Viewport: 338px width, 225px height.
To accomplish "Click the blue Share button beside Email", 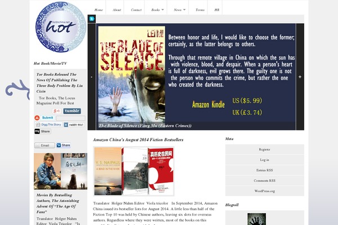I will (x=63, y=145).
